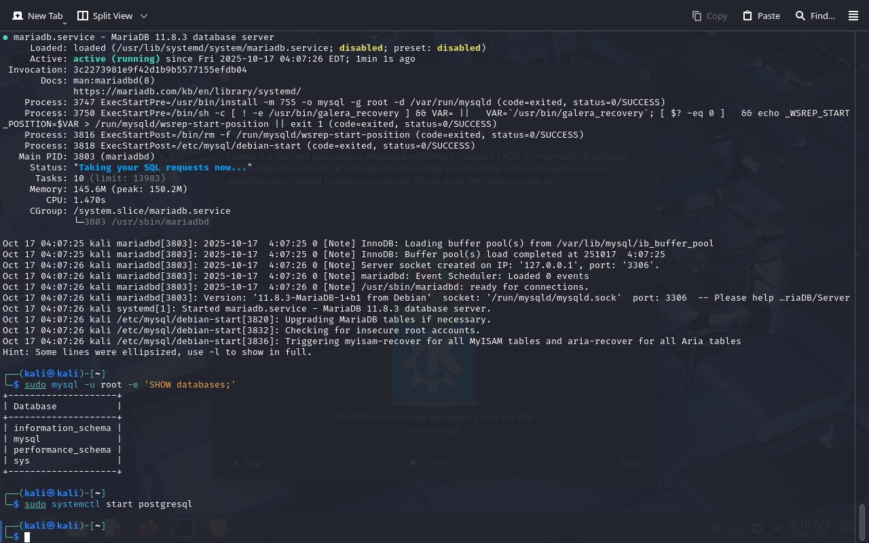The width and height of the screenshot is (869, 543).
Task: Expand the New Tab profile dropdown arrow
Action: 64,23
